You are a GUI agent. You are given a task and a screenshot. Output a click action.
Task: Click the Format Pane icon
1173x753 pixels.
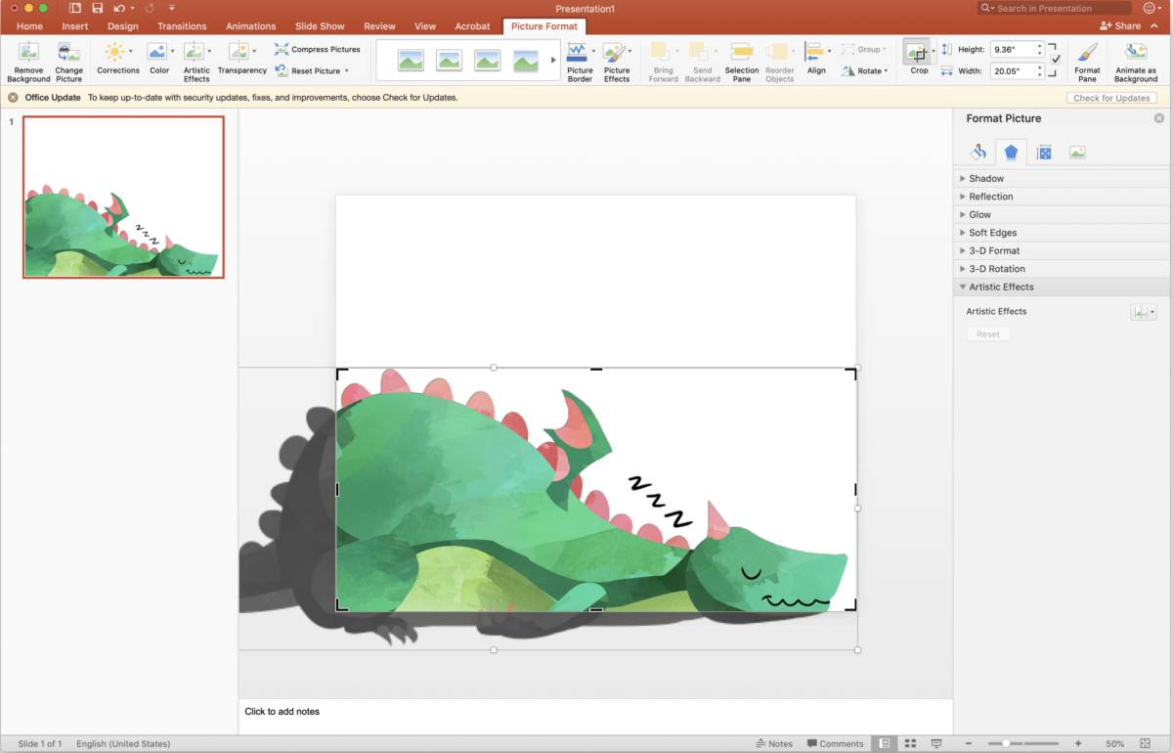(x=1087, y=62)
